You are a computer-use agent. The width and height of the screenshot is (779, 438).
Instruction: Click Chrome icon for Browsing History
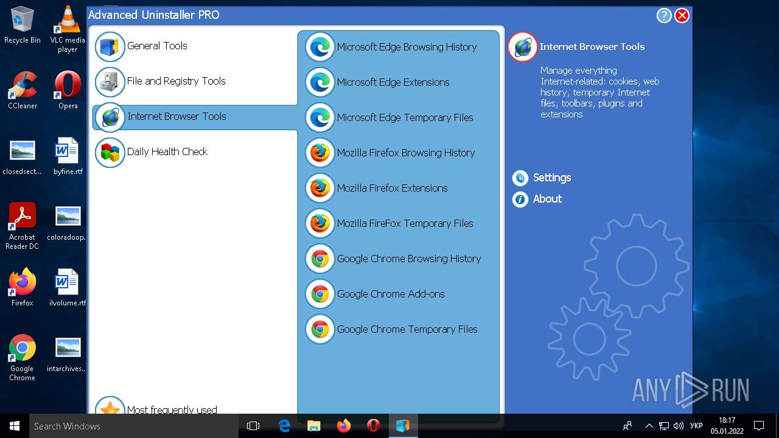point(320,259)
